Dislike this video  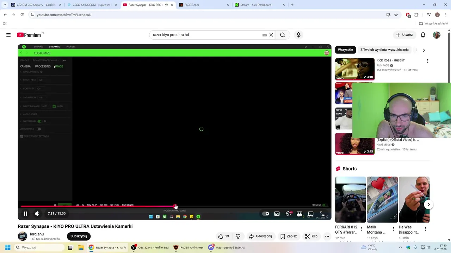238,236
